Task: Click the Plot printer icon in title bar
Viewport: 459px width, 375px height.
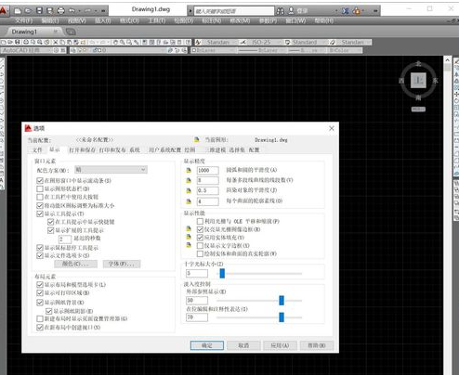Action: click(61, 11)
